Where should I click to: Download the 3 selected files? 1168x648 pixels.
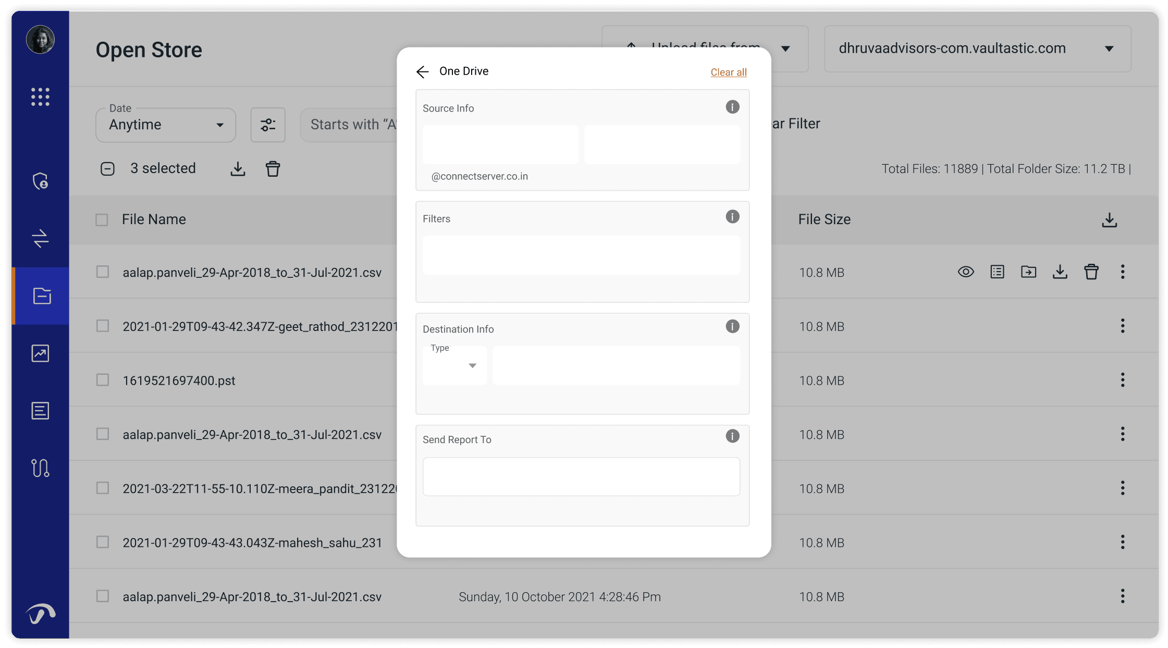pyautogui.click(x=238, y=169)
